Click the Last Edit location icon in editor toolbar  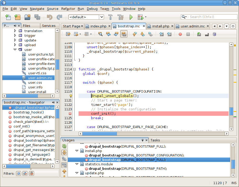pyautogui.click(x=68, y=34)
